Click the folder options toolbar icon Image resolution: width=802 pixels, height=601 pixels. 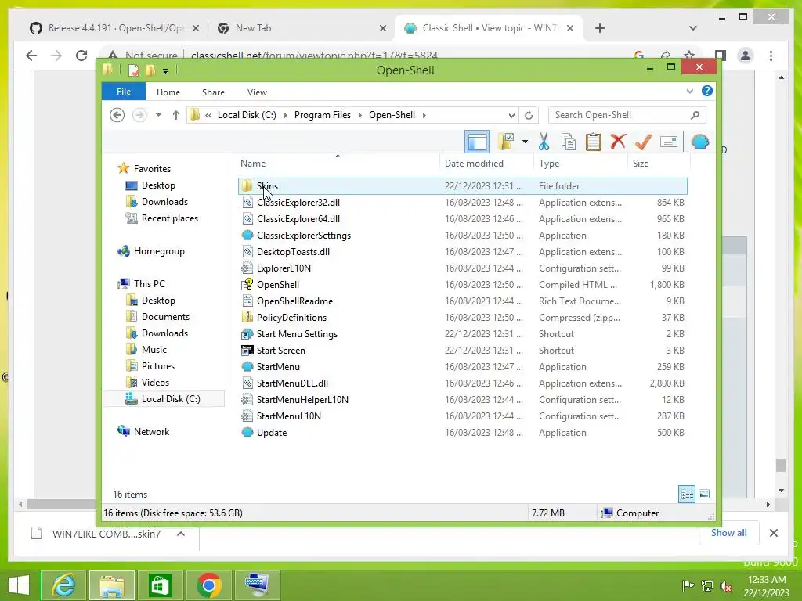click(x=507, y=142)
